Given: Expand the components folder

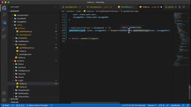Looking at the screenshot, I should [23, 15].
